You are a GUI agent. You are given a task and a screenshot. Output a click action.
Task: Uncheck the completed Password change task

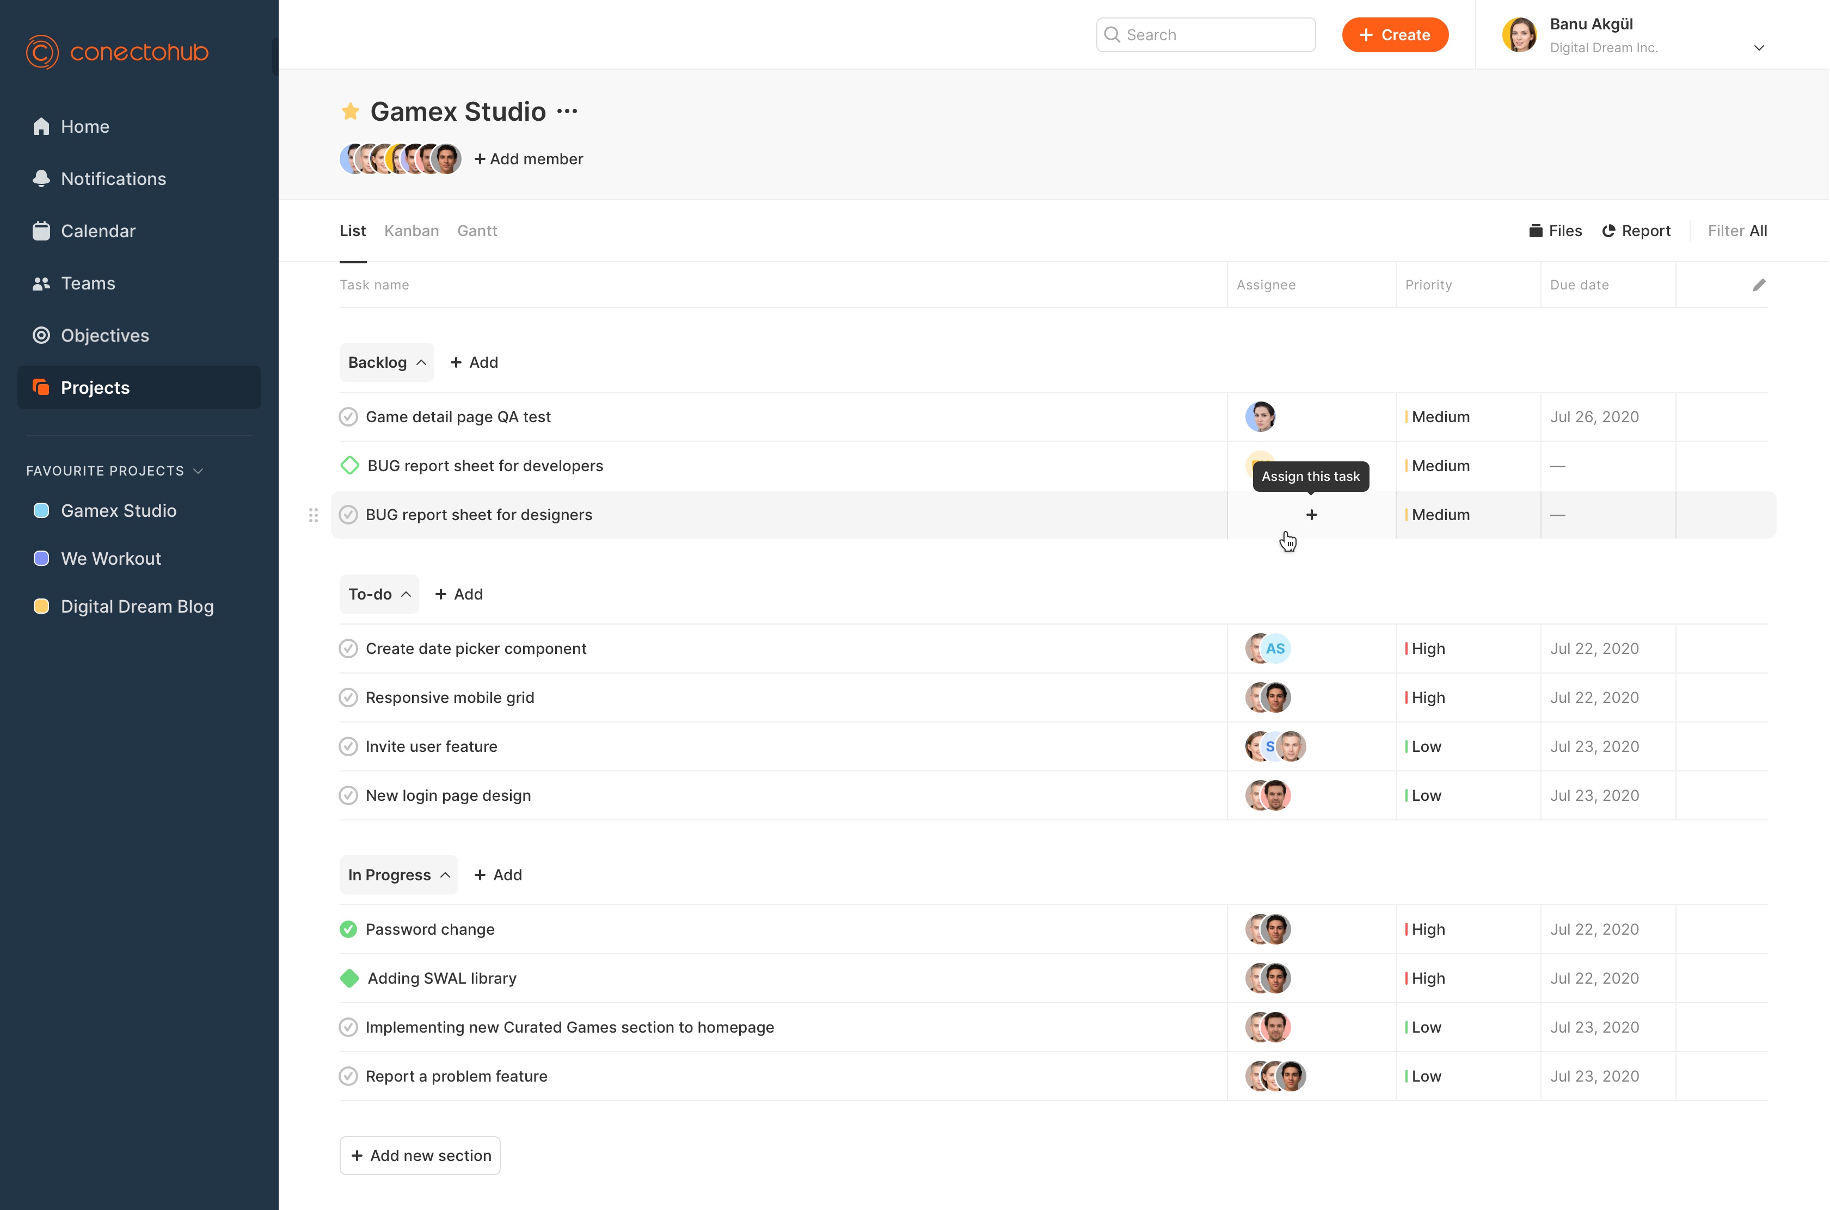point(349,929)
